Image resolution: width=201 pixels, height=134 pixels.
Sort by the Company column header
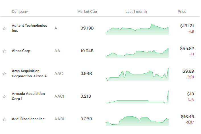pyautogui.click(x=20, y=12)
